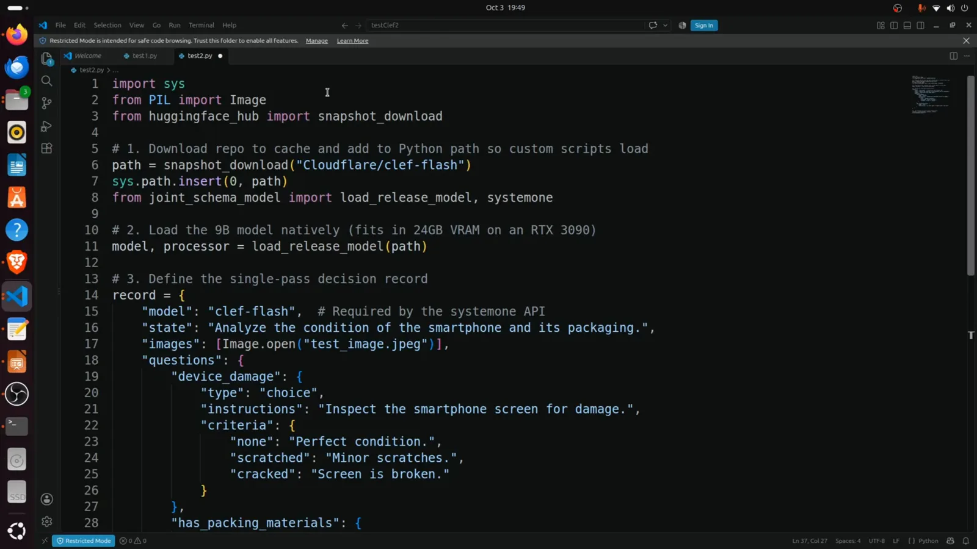Select the test2.py tab

tap(200, 56)
